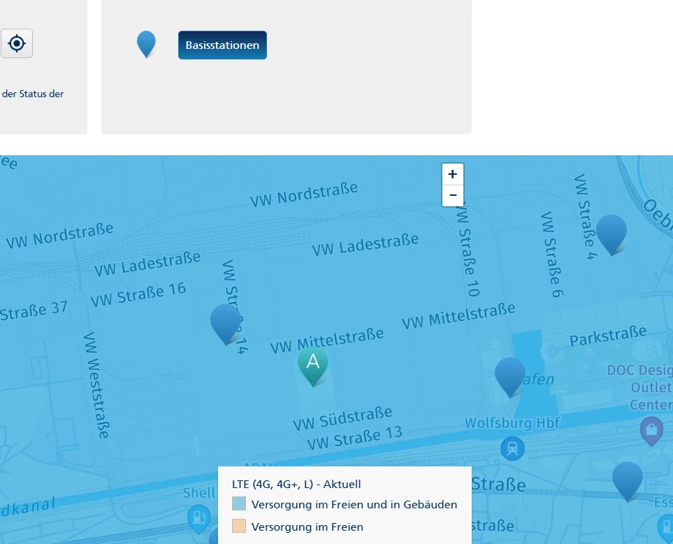Click the Wolfsburg Hbf train station icon

point(512,448)
